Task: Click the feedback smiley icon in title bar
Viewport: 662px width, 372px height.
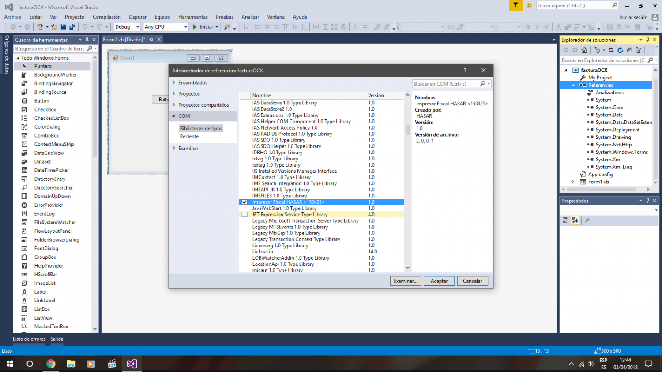Action: [x=529, y=6]
